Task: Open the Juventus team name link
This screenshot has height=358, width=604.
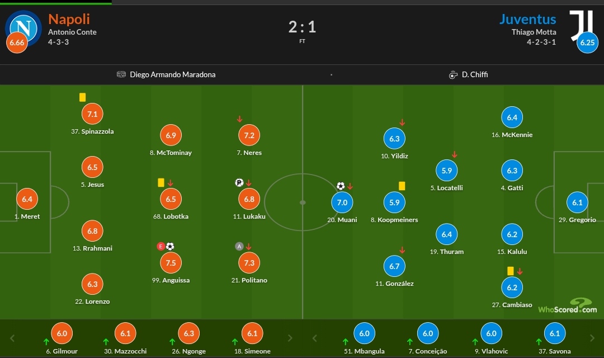Action: coord(527,20)
